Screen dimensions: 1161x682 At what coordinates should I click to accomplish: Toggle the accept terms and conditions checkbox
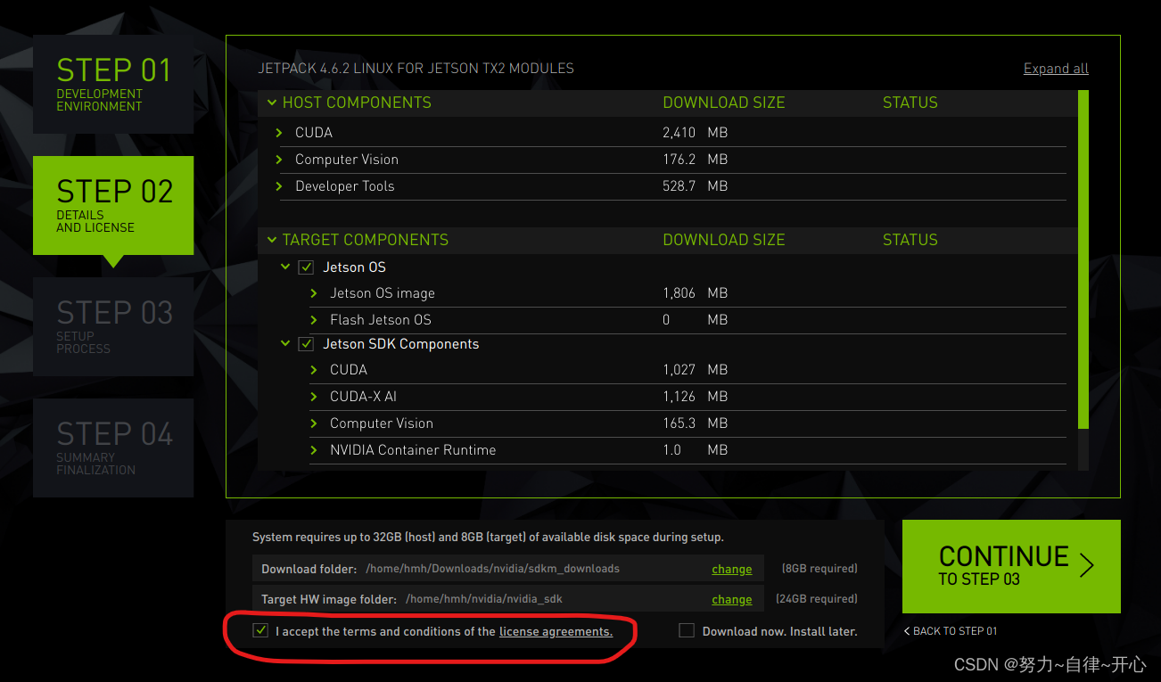point(260,630)
